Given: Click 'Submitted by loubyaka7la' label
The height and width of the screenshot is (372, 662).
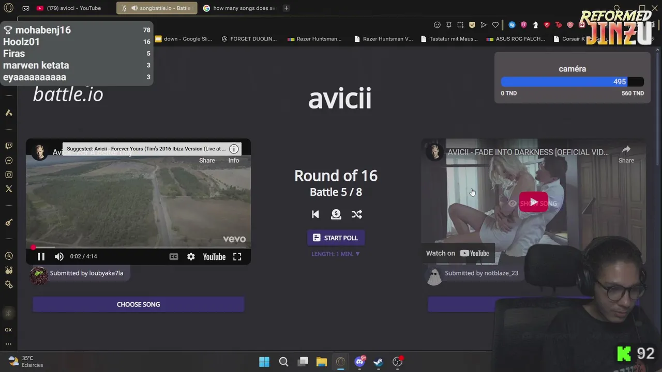Looking at the screenshot, I should (86, 273).
